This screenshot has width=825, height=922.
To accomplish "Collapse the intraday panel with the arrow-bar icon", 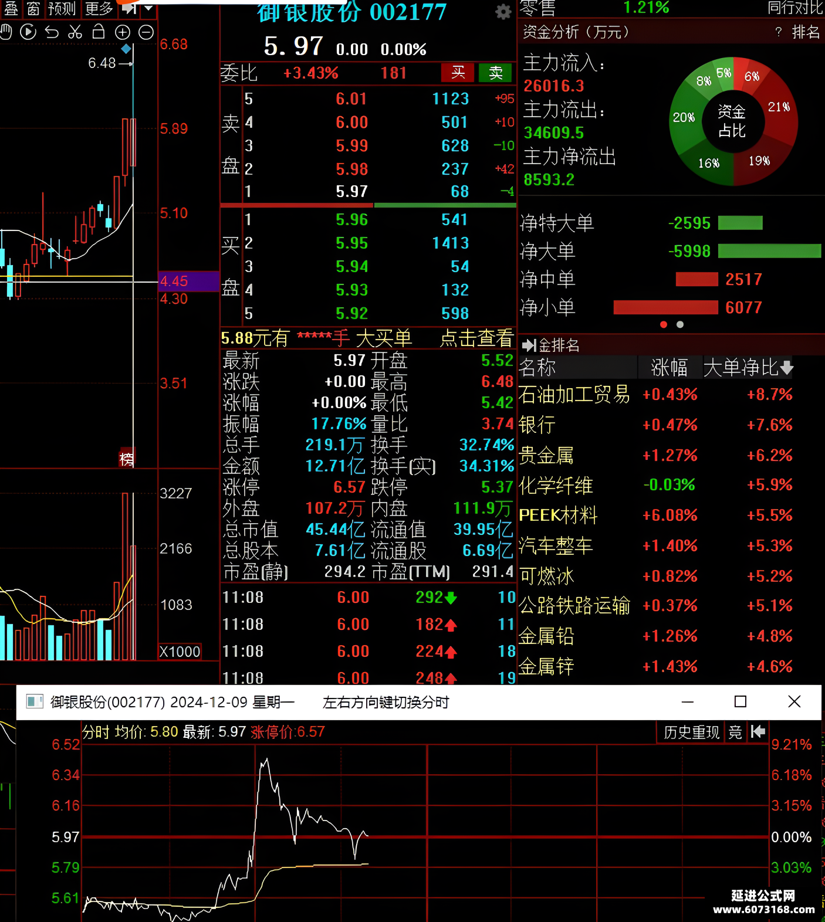I will [x=758, y=731].
